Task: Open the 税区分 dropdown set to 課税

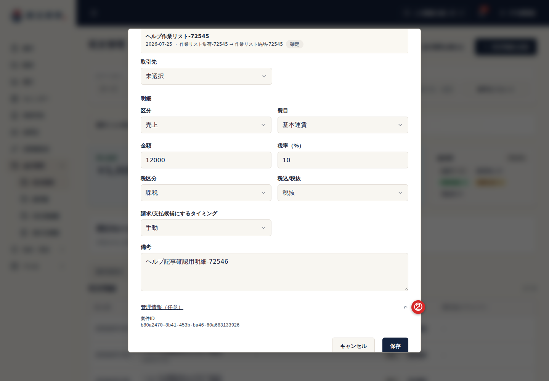Action: click(206, 193)
